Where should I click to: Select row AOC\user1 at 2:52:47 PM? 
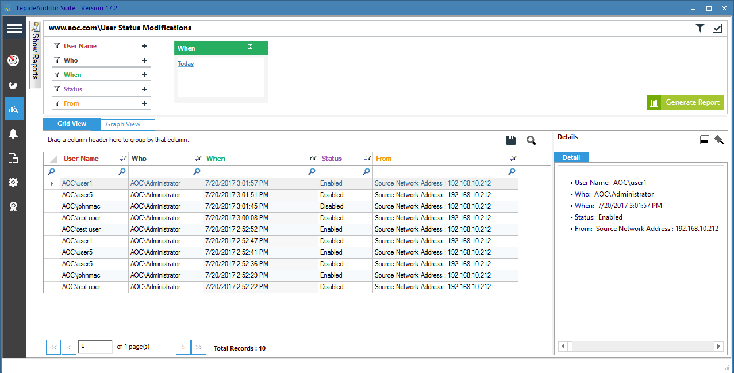point(280,241)
